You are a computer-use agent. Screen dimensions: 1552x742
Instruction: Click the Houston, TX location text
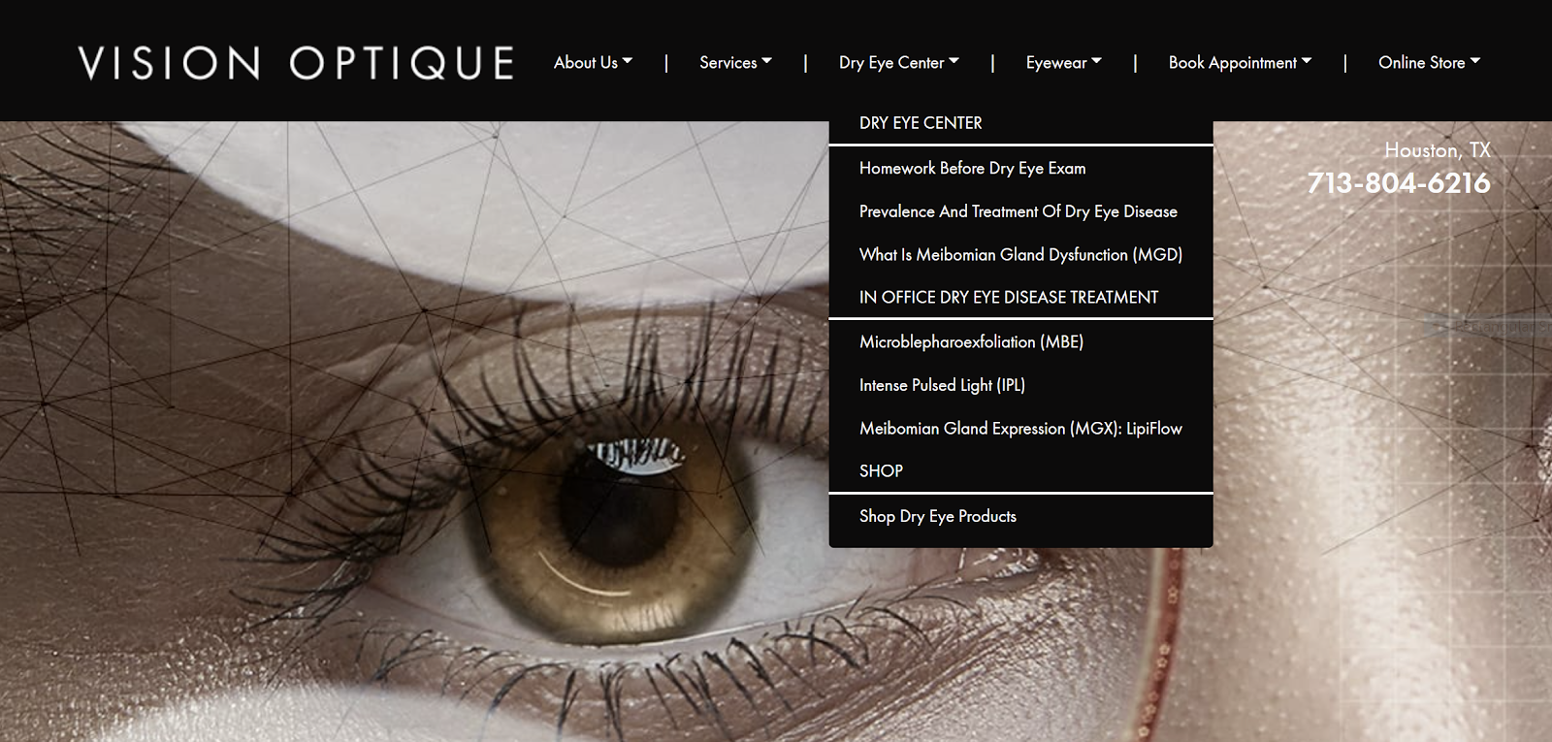coord(1438,150)
